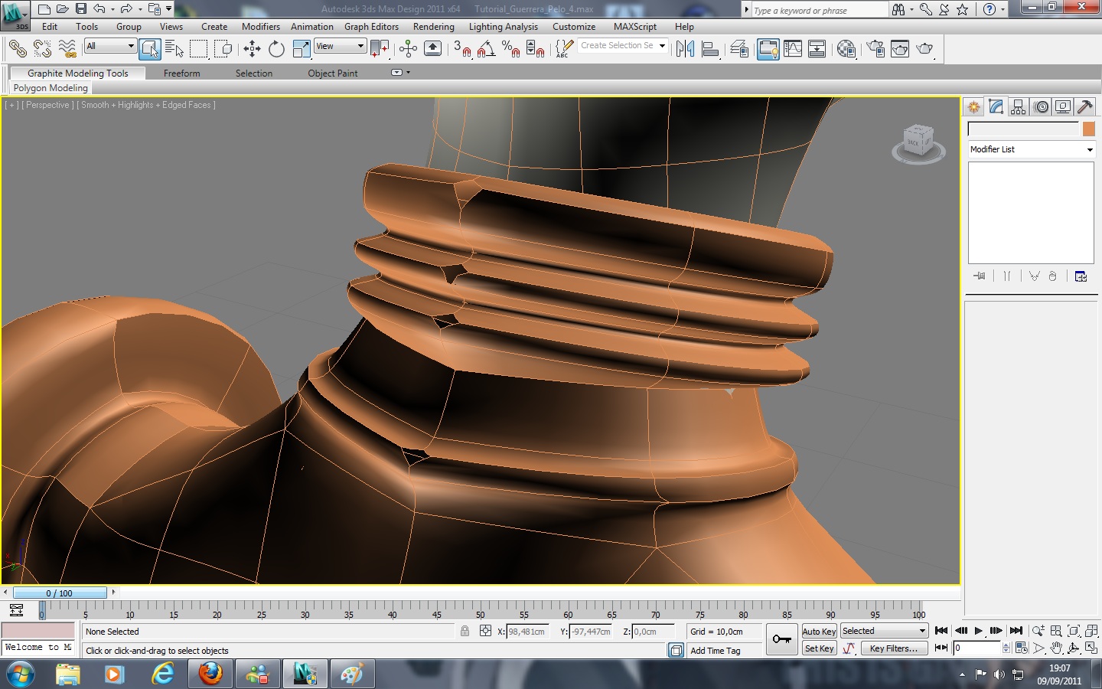Click the orange object color swatch
1102x689 pixels.
coord(1088,129)
